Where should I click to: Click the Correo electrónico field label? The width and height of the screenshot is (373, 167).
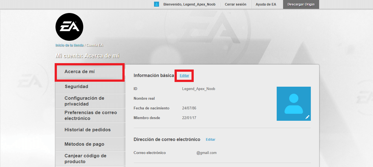(150, 153)
